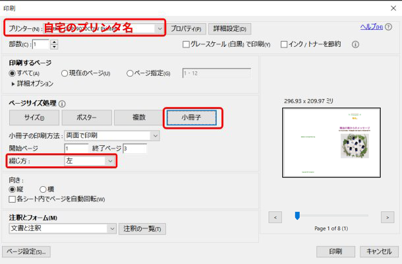Select 現在のページ radio button
The height and width of the screenshot is (264, 402).
[65, 73]
